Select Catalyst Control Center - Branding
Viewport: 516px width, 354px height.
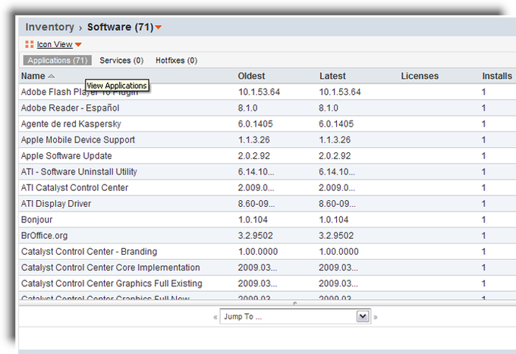(x=90, y=252)
